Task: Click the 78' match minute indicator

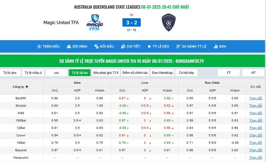Action: click(131, 15)
